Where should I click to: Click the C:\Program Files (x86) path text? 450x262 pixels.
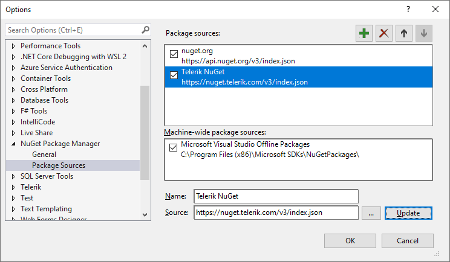click(270, 155)
